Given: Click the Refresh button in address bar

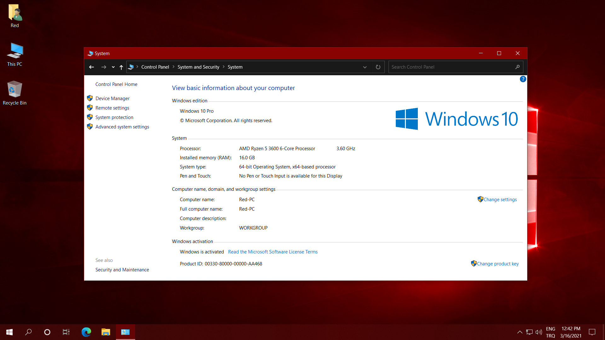Looking at the screenshot, I should coord(378,67).
